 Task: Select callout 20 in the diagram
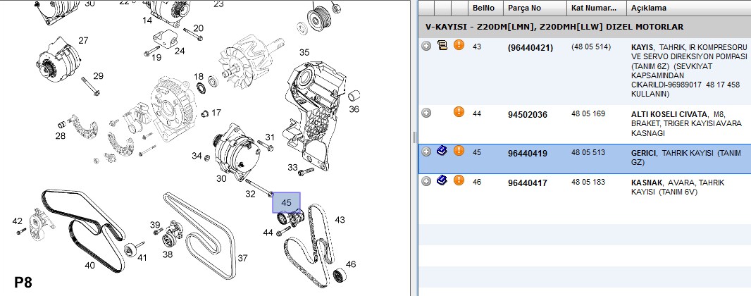pyautogui.click(x=198, y=27)
